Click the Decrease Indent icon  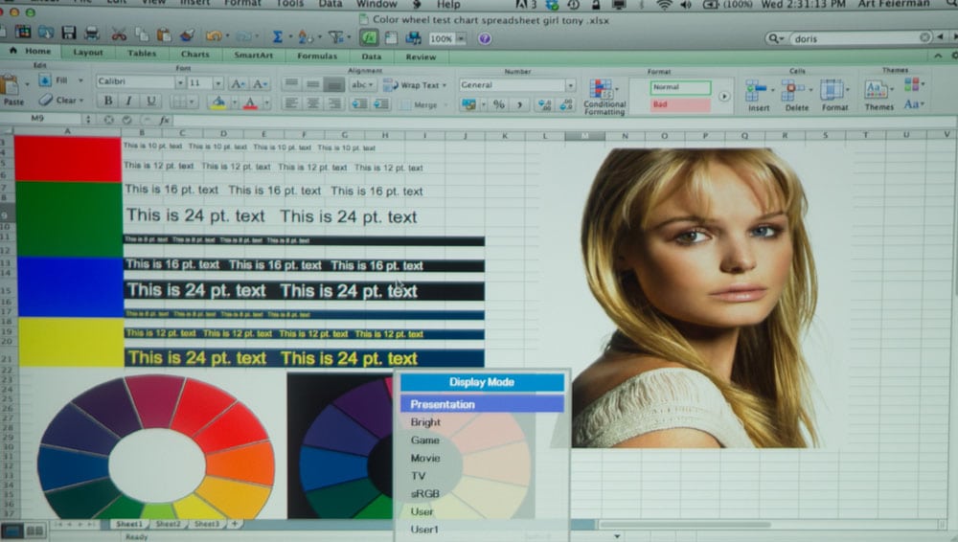(359, 103)
